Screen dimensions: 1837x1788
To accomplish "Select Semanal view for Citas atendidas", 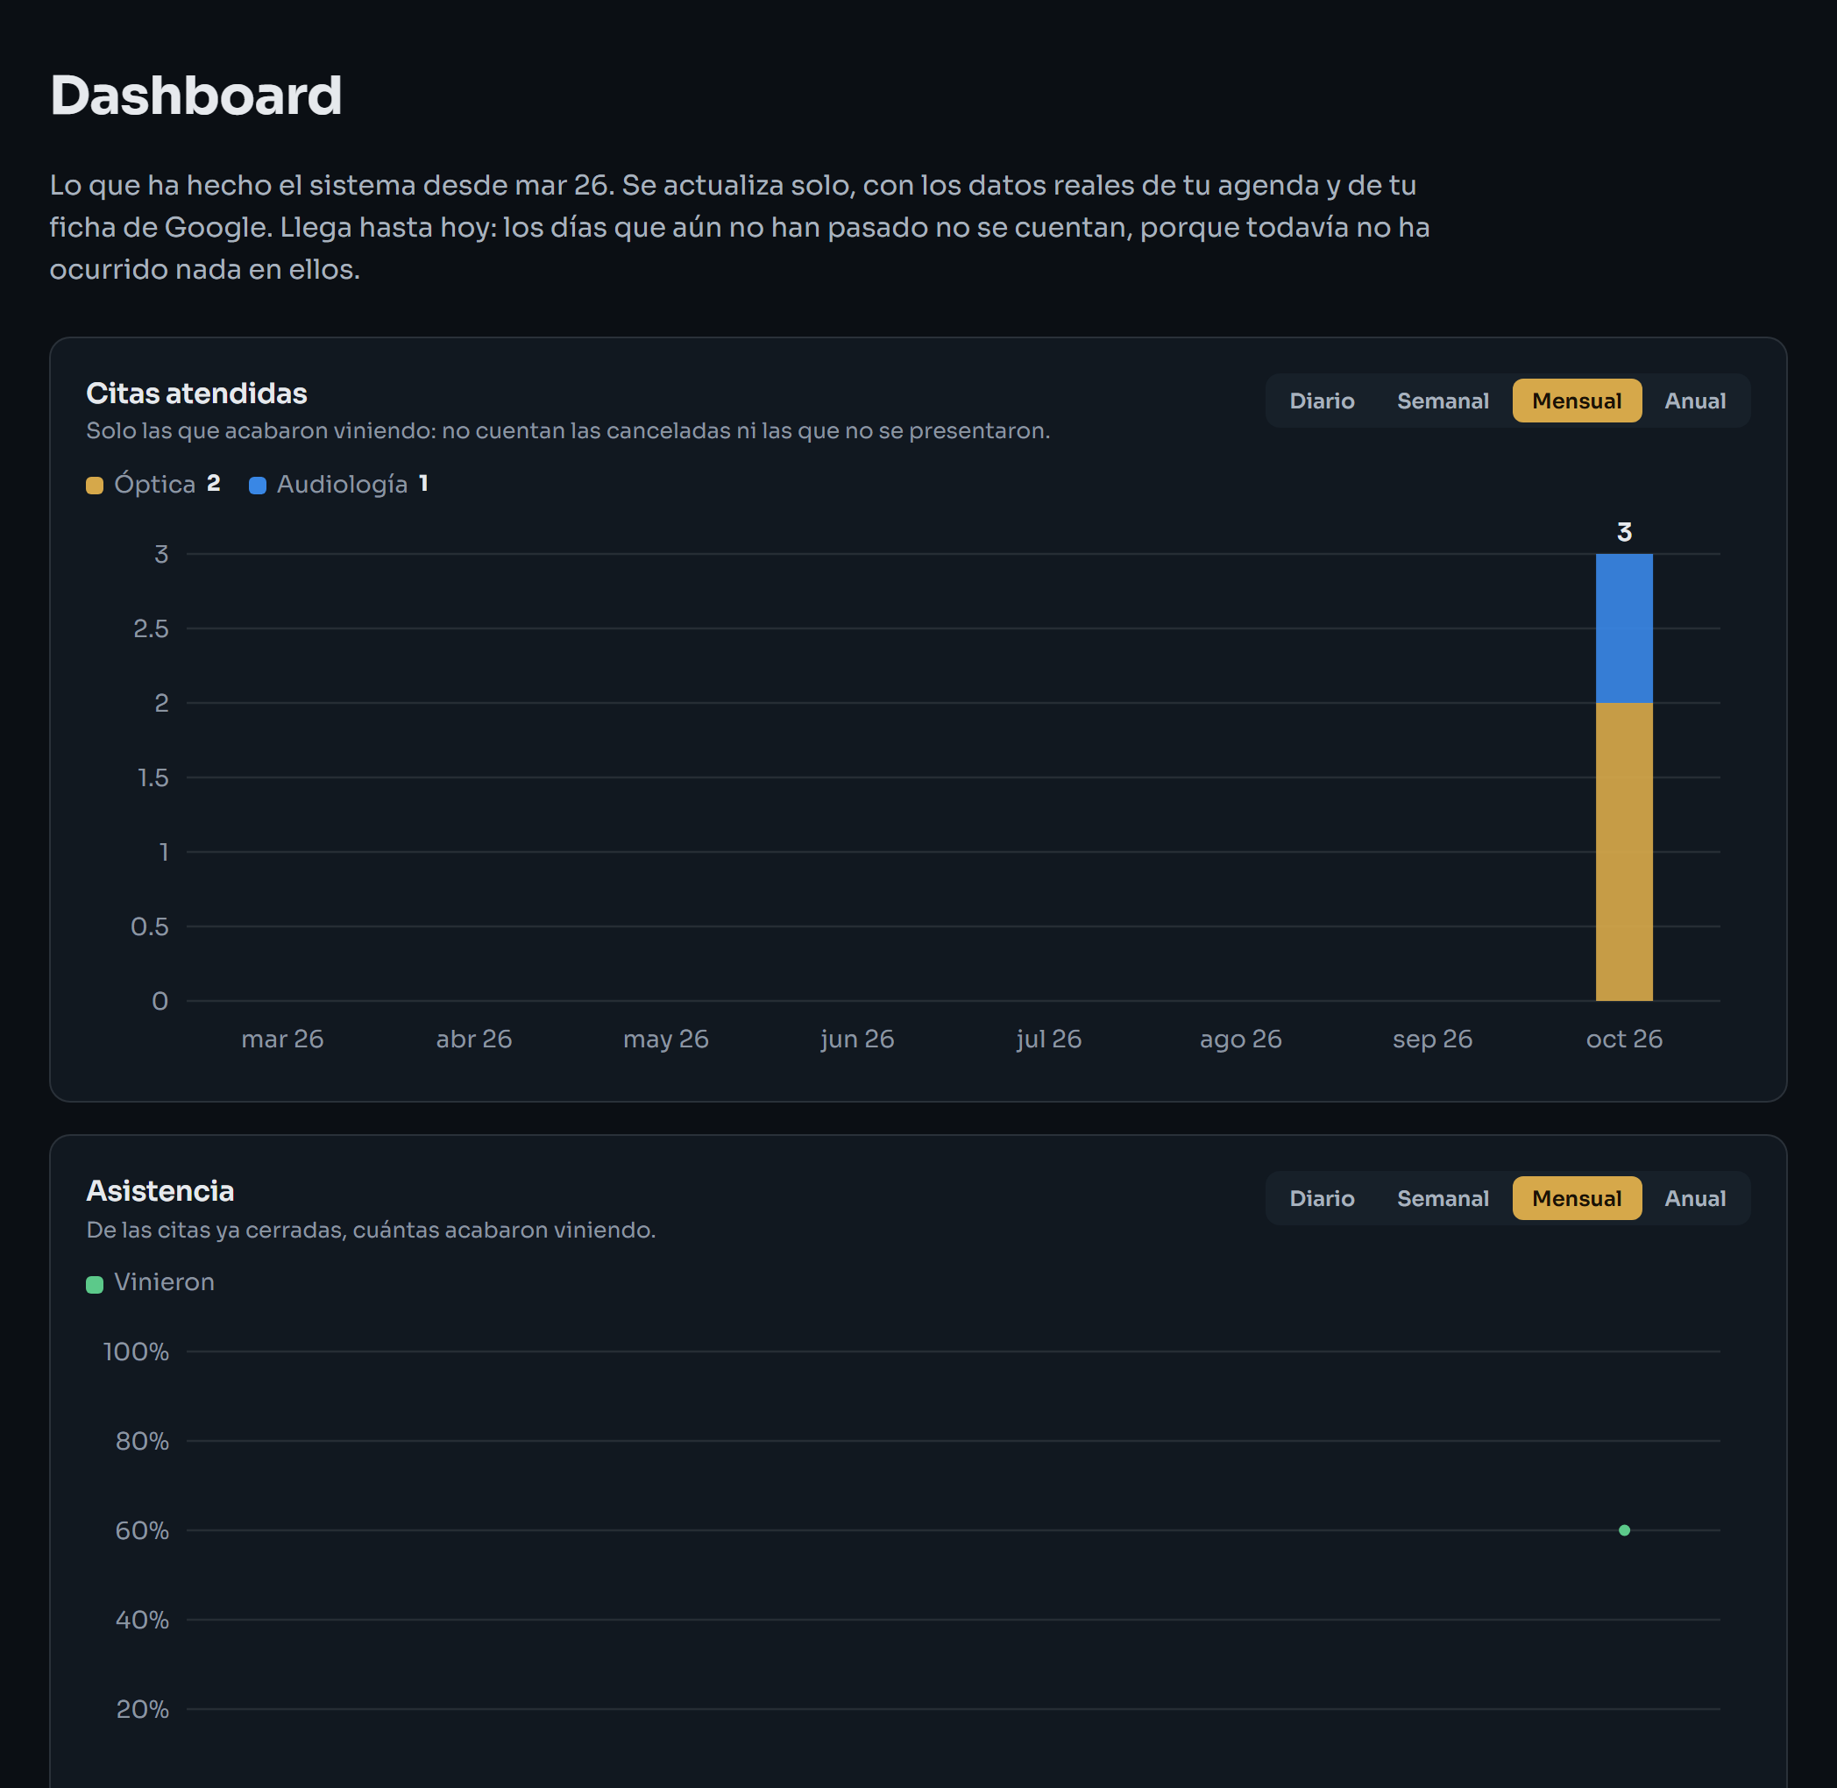I will tap(1443, 401).
